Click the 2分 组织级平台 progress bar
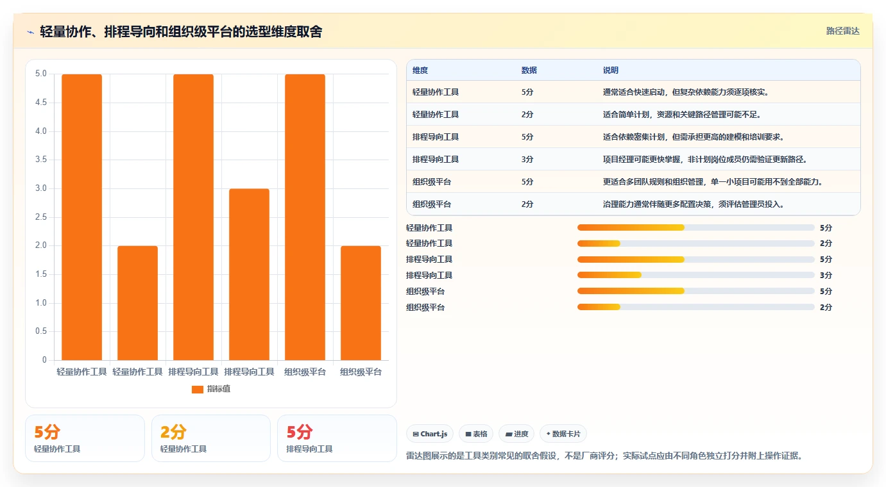886x487 pixels. coord(696,308)
